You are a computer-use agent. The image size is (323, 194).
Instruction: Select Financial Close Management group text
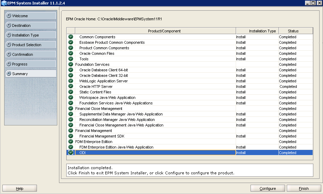[99, 109]
